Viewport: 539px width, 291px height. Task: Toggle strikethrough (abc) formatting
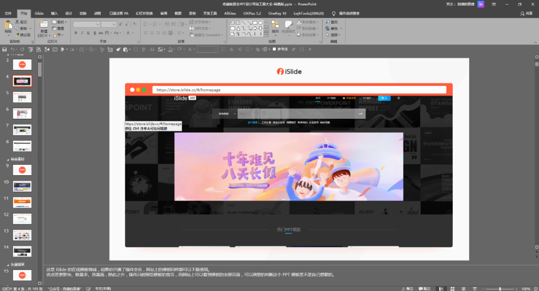tap(101, 33)
